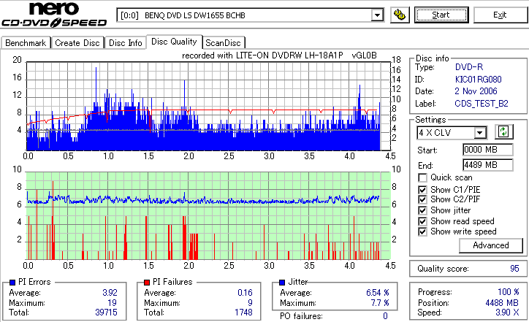Open Advanced settings
The width and height of the screenshot is (529, 322).
491,245
